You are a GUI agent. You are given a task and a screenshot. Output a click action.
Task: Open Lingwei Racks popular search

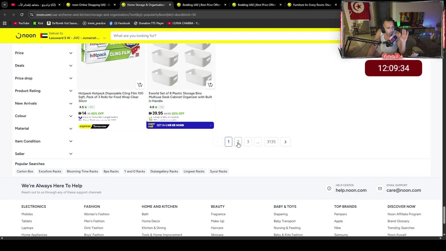[194, 172]
